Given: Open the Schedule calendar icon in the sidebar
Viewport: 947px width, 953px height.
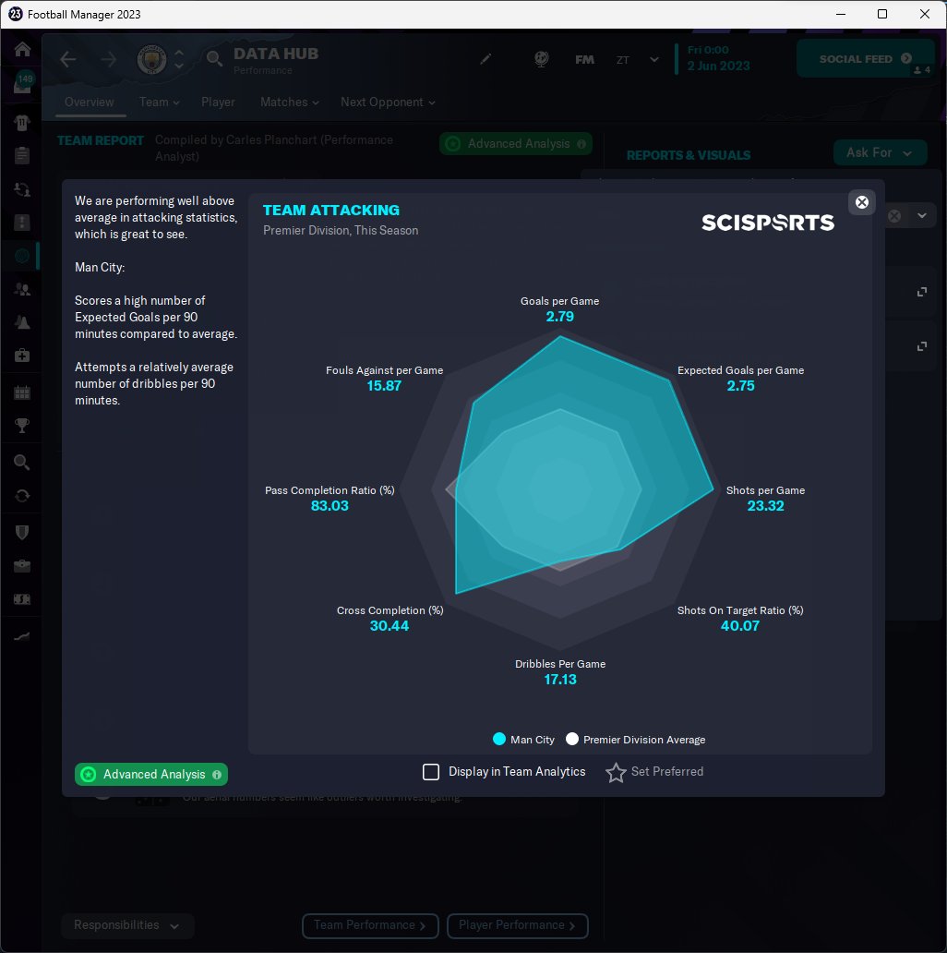Looking at the screenshot, I should (x=22, y=392).
